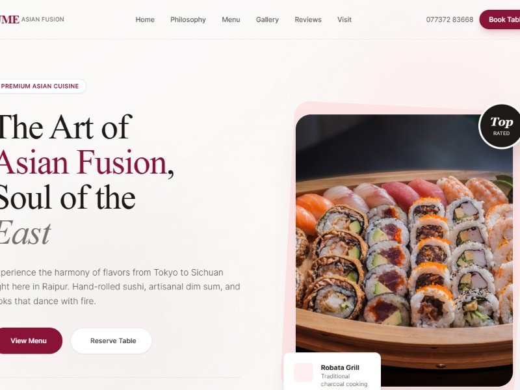520x390 pixels.
Task: Click the View Menu button
Action: [x=29, y=341]
